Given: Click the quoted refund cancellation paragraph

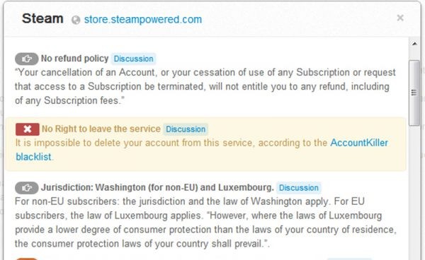Looking at the screenshot, I should pyautogui.click(x=205, y=86).
